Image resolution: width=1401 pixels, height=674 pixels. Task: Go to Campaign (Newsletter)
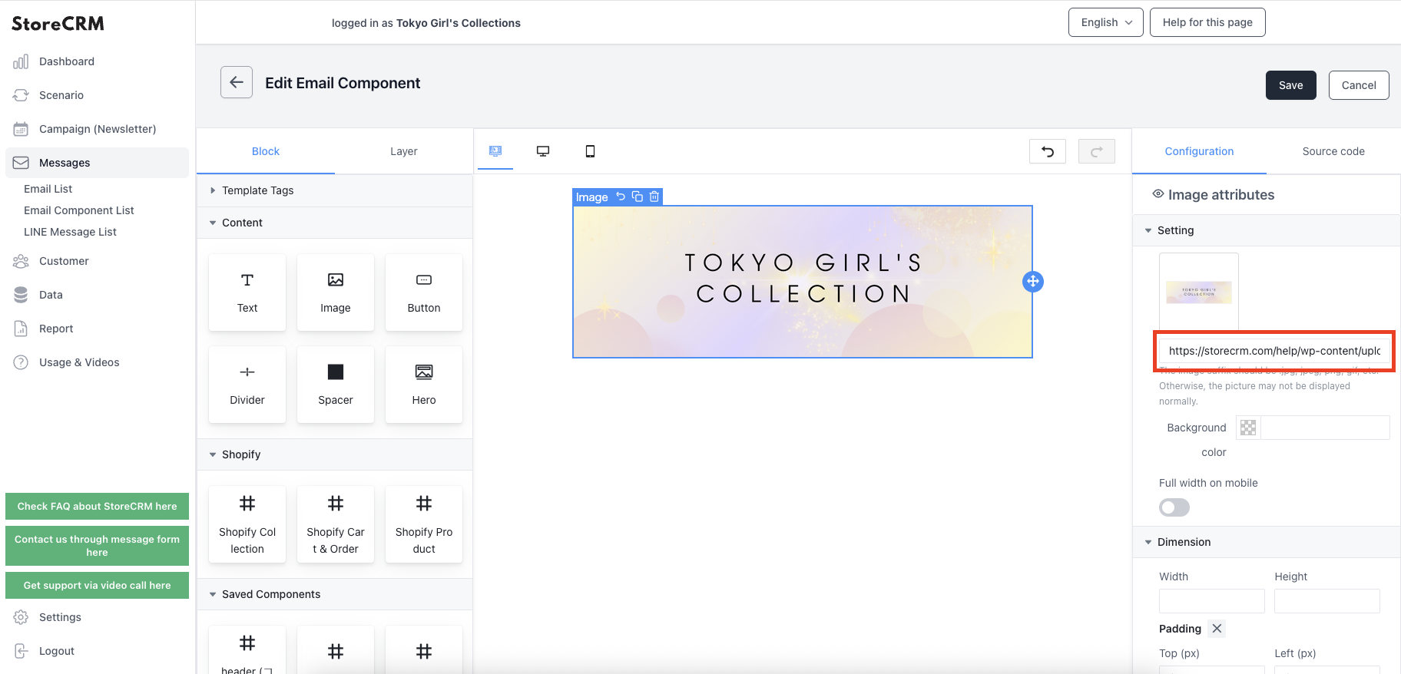click(x=98, y=129)
